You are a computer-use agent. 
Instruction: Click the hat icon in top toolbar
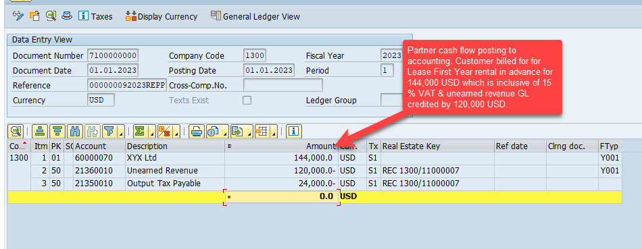pyautogui.click(x=67, y=16)
